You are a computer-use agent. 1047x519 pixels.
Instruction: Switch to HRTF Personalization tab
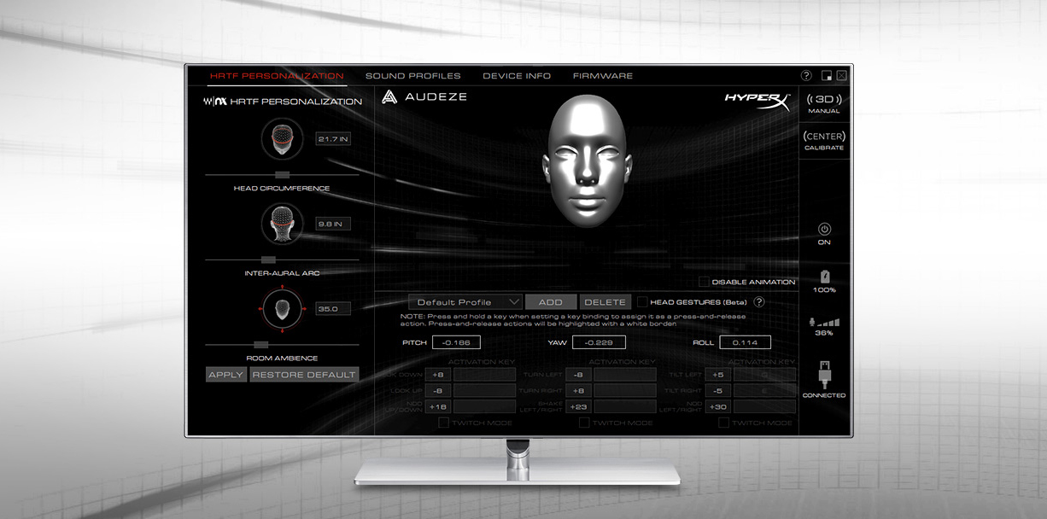pos(277,76)
